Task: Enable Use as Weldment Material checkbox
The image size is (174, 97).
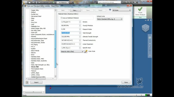Action: 61,18
